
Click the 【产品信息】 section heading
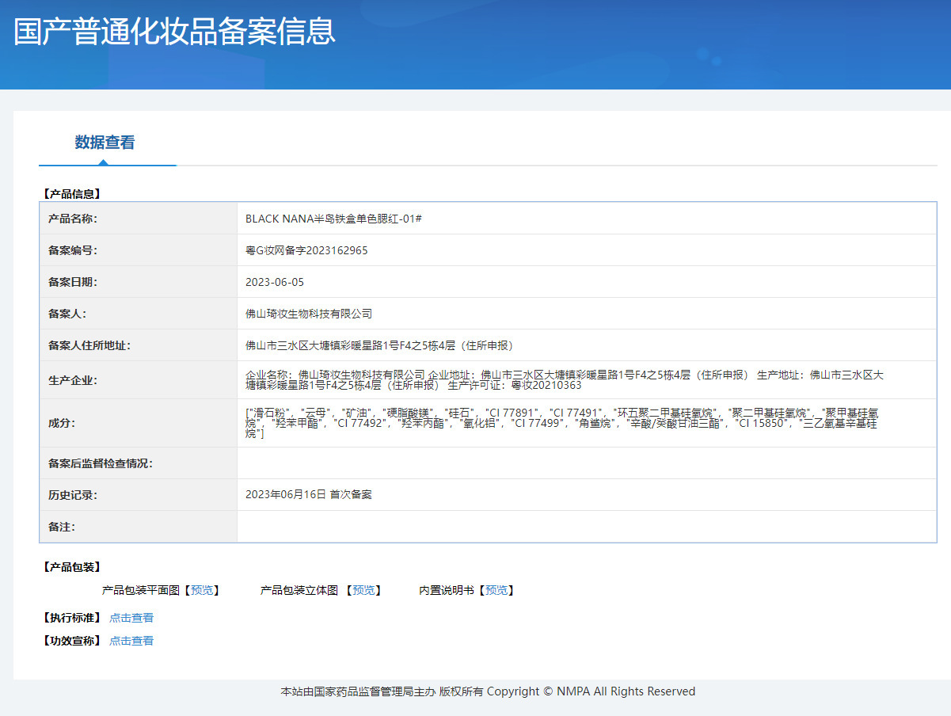[x=72, y=193]
